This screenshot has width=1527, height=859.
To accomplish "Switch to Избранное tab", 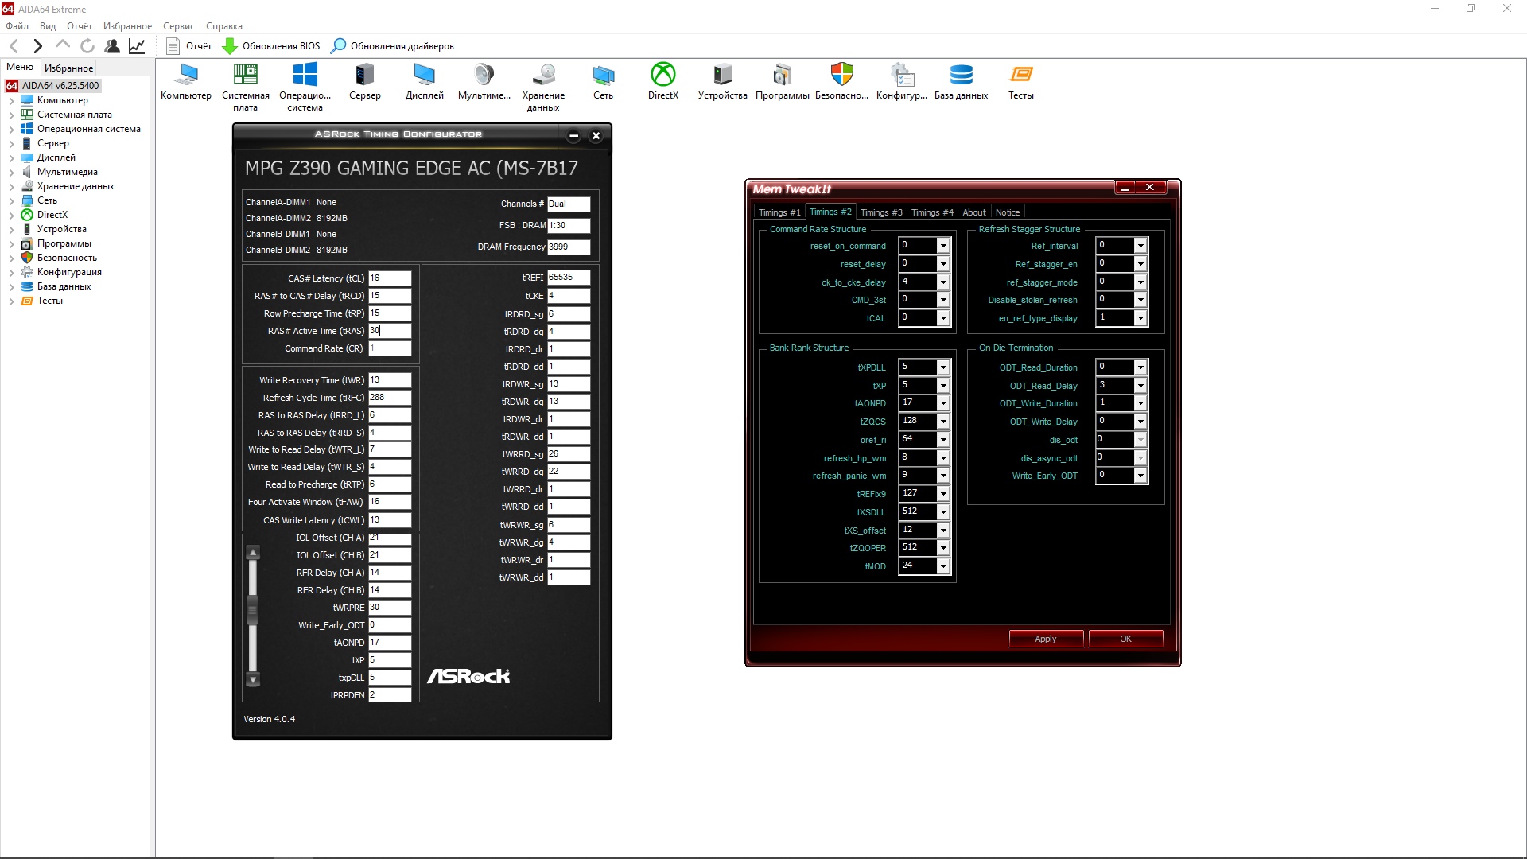I will (68, 68).
